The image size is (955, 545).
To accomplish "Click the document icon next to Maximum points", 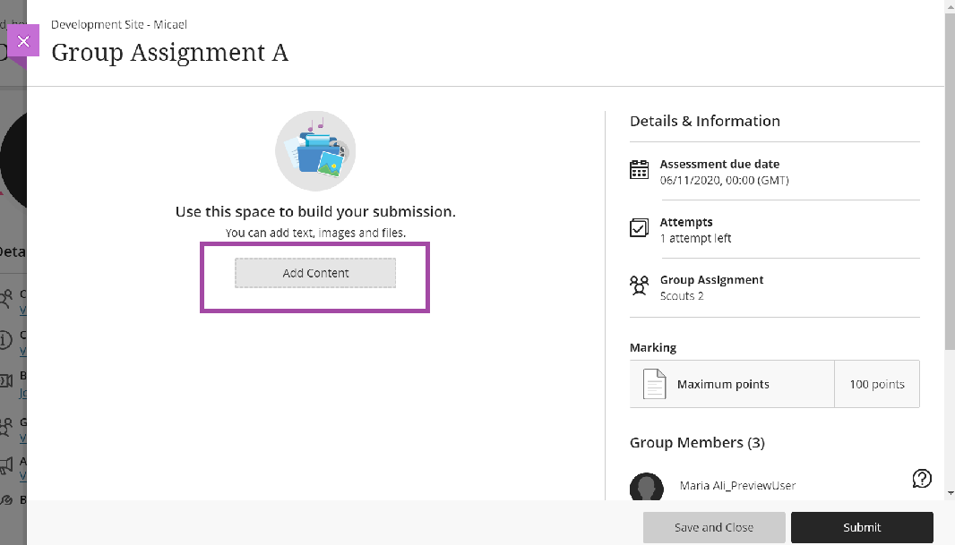I will click(x=654, y=383).
